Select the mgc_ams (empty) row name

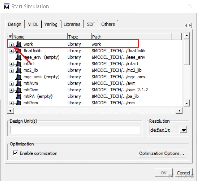[41, 77]
